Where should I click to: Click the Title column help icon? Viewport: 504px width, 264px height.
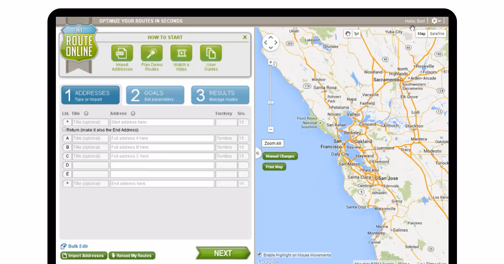(86, 113)
